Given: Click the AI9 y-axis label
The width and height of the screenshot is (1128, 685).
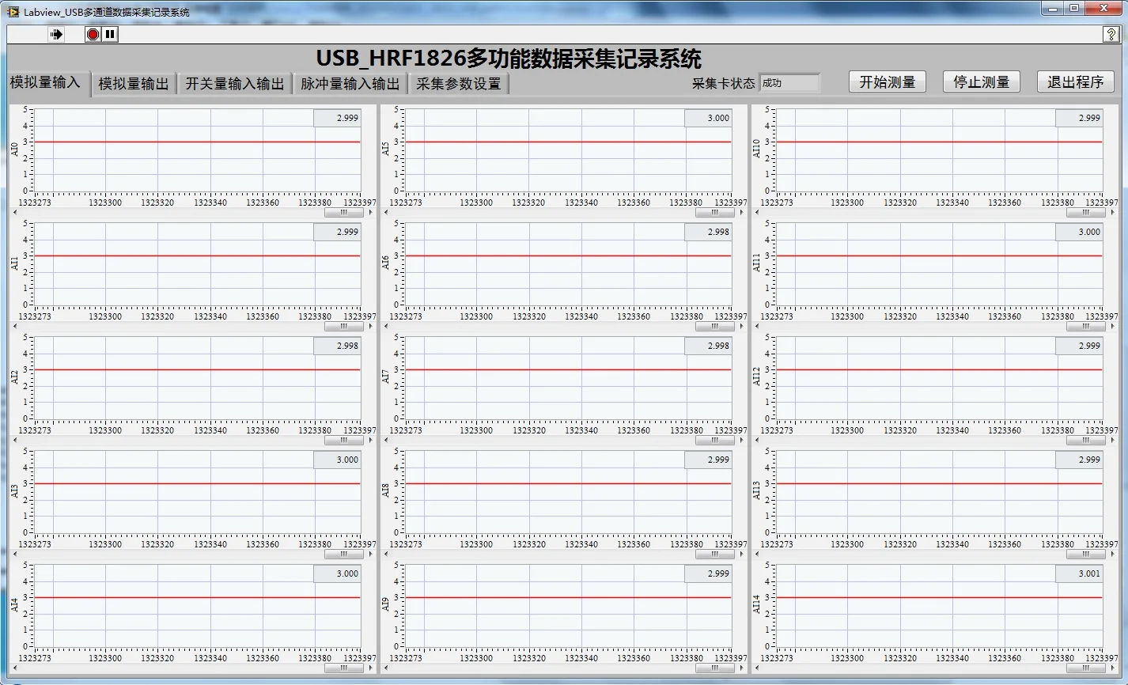Looking at the screenshot, I should coord(385,605).
